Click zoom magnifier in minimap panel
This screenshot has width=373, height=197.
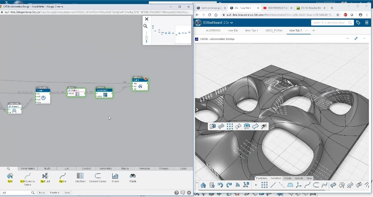tap(145, 26)
